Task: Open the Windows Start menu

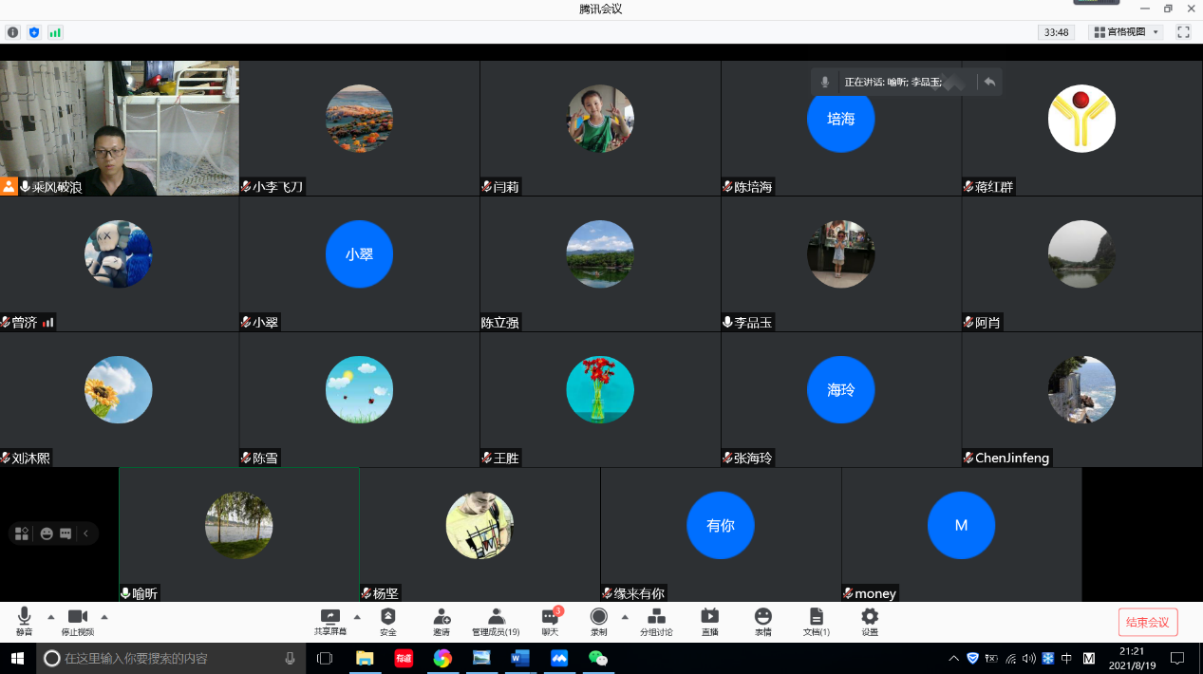Action: point(17,658)
